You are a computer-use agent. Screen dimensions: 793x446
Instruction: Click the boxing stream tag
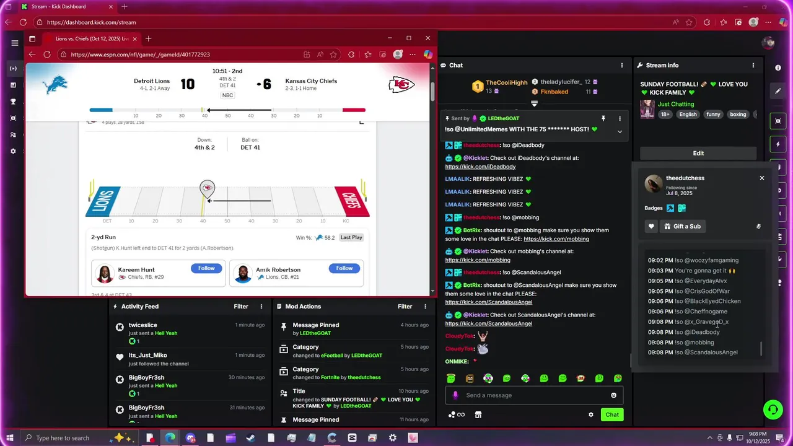pyautogui.click(x=738, y=115)
